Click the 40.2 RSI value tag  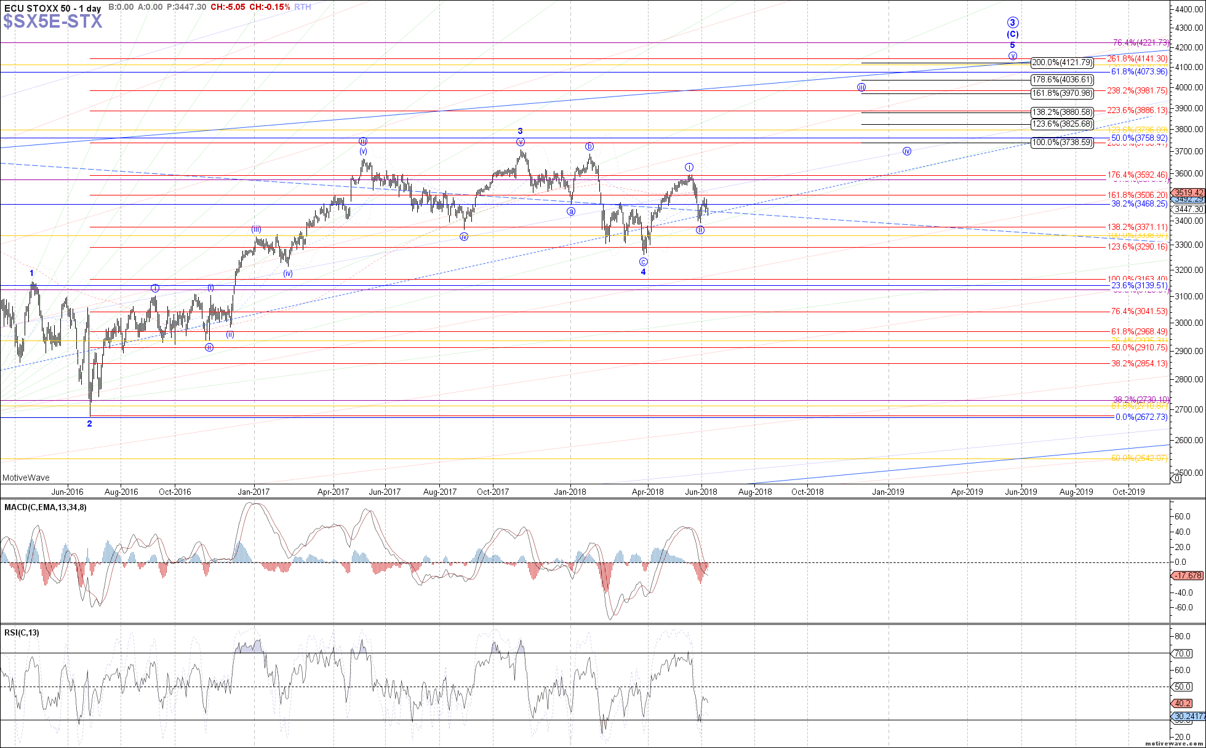coord(1183,704)
